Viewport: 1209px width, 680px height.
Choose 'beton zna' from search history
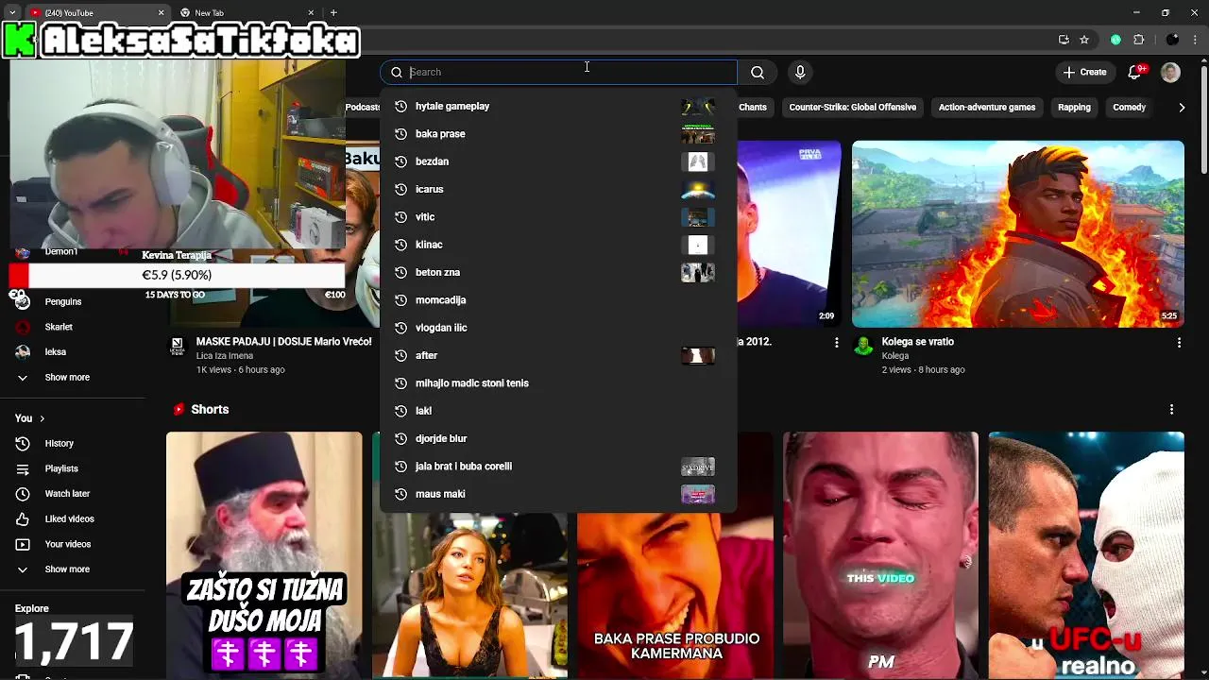[x=557, y=272]
